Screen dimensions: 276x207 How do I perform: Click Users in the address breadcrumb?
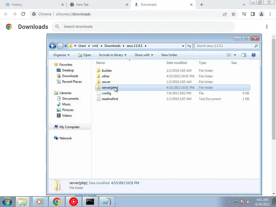(82, 46)
